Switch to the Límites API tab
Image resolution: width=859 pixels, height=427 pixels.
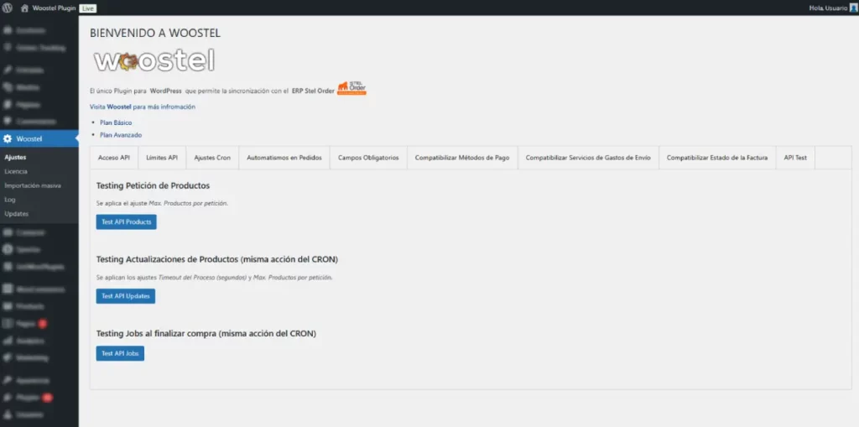(x=162, y=158)
